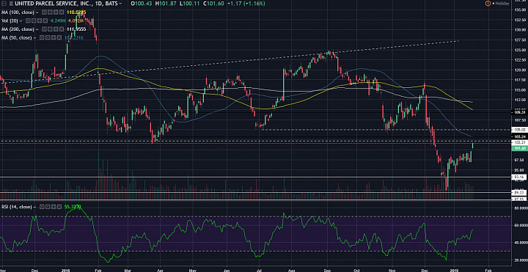Image resolution: width=528 pixels, height=272 pixels.
Task: Toggle visibility of the MA 100 indicator
Action: coord(44,12)
